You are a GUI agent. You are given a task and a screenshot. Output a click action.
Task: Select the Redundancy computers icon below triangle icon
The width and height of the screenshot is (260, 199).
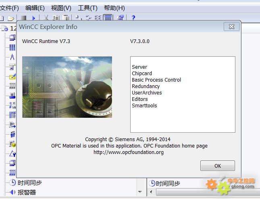12,163
